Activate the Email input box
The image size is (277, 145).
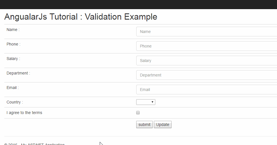pyautogui.click(x=206, y=90)
